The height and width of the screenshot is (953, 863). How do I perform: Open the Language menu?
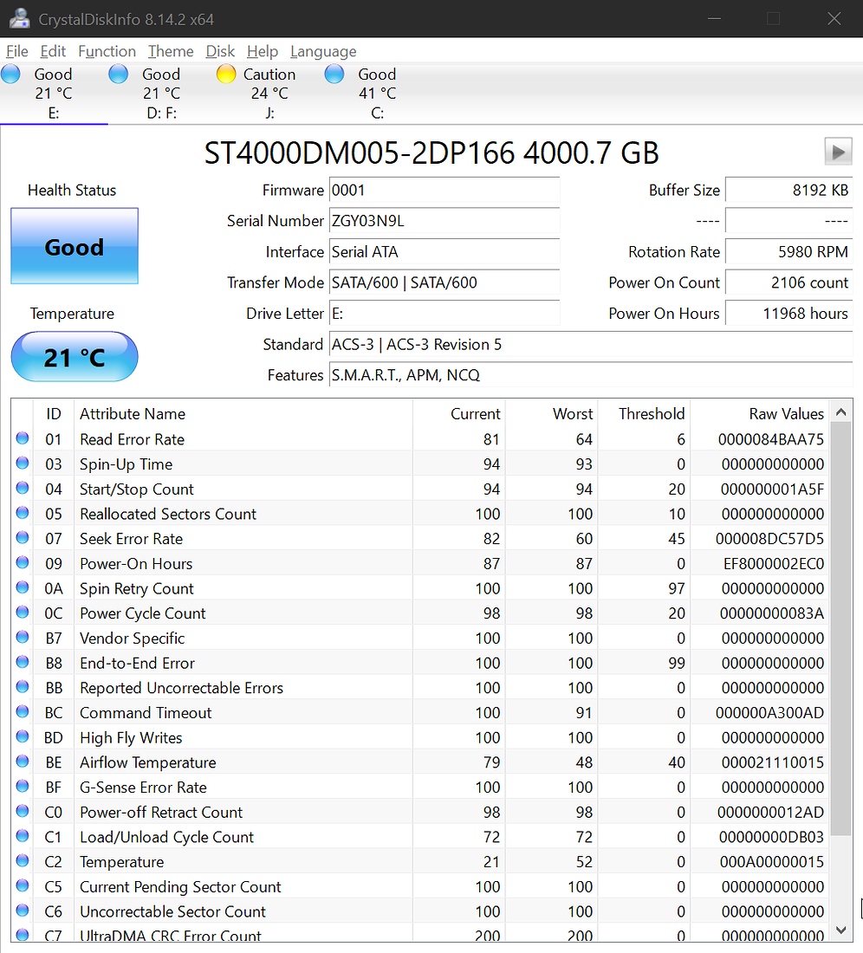click(x=323, y=51)
